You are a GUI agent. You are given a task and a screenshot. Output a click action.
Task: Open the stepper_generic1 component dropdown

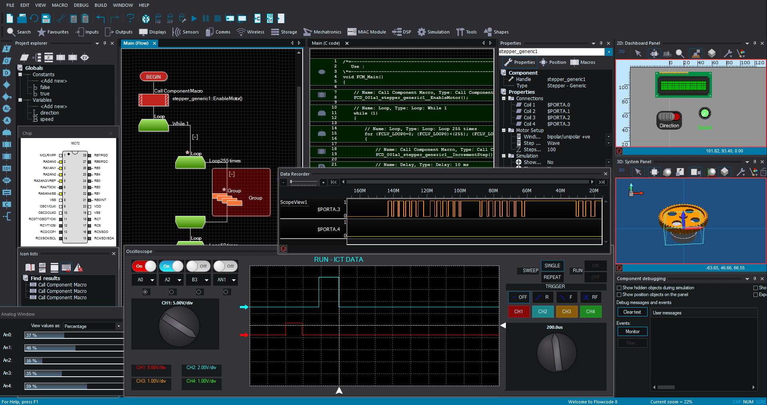(608, 51)
